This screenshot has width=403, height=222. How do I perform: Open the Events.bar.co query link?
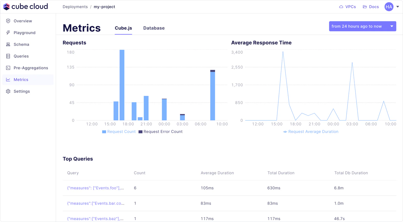pos(96,203)
